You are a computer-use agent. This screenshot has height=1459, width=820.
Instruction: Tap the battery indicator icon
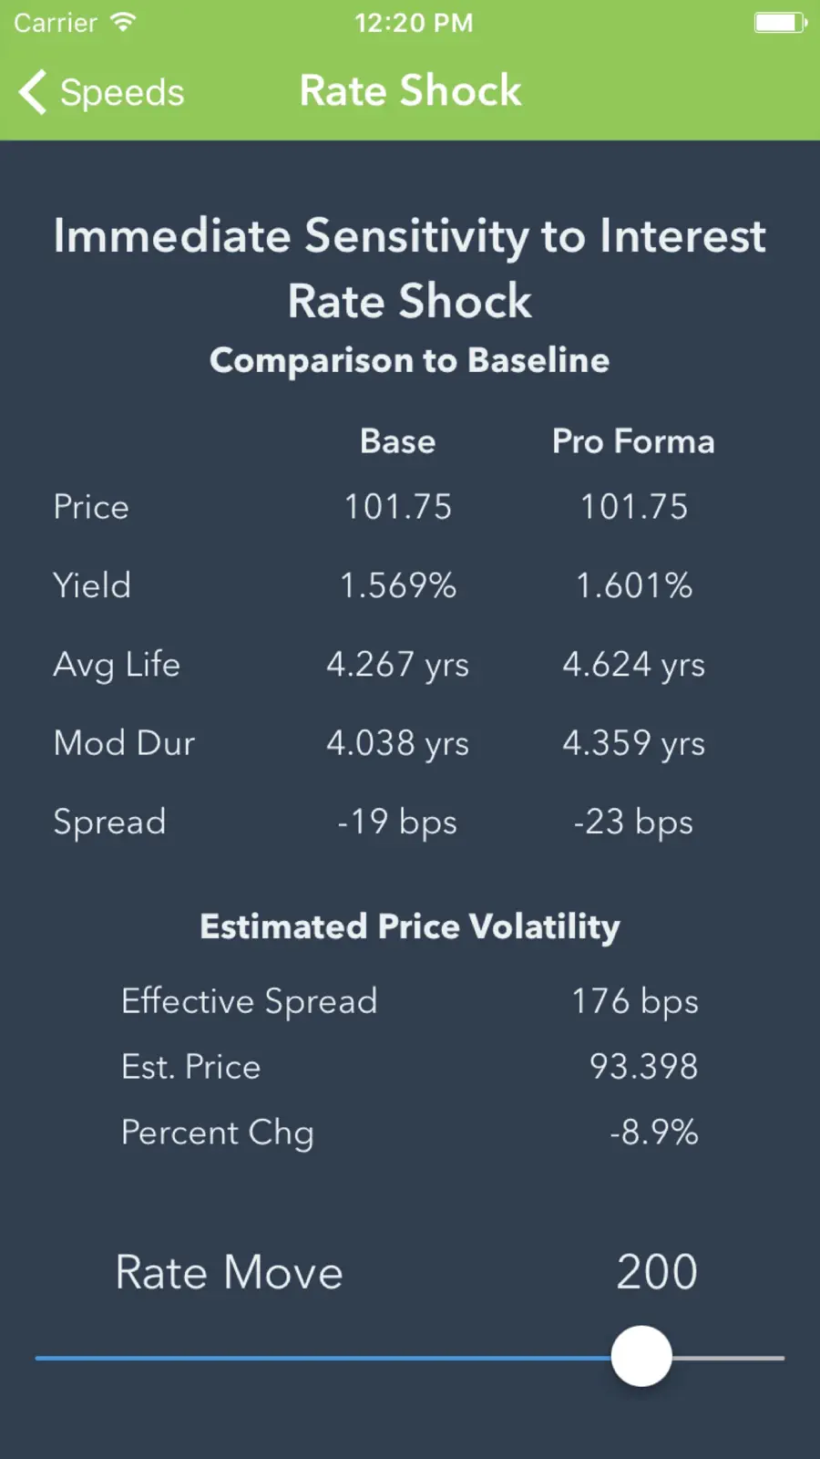click(x=780, y=22)
